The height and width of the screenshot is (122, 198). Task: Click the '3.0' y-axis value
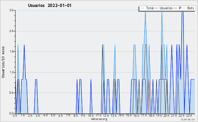coord(11,10)
